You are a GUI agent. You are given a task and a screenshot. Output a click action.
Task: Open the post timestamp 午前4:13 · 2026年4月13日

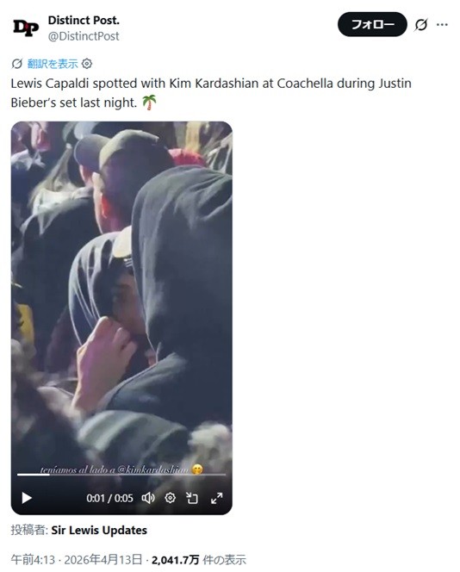point(77,559)
